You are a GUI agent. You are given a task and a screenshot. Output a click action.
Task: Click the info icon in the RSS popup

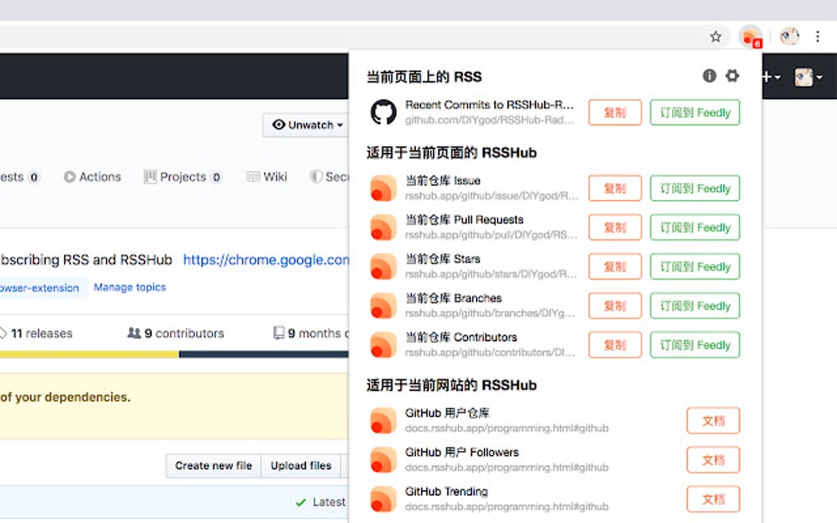709,75
